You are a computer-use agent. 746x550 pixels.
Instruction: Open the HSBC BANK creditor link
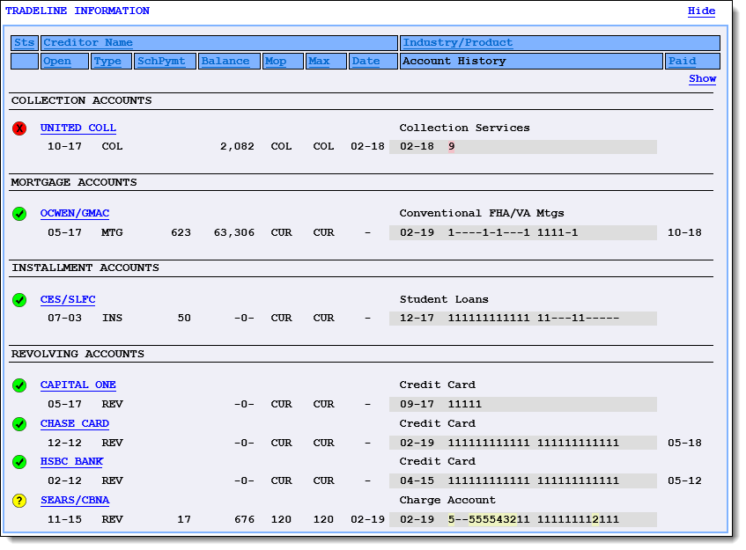[x=71, y=462]
